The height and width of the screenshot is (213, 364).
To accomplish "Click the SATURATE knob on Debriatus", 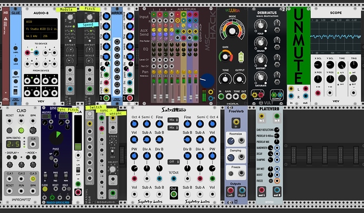I will tap(261, 78).
